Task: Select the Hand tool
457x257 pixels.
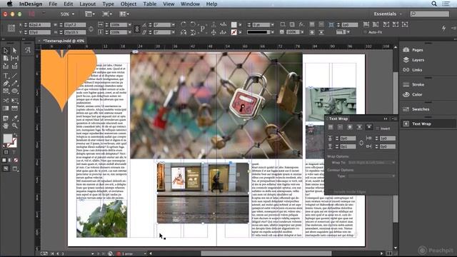Action: tap(6, 126)
